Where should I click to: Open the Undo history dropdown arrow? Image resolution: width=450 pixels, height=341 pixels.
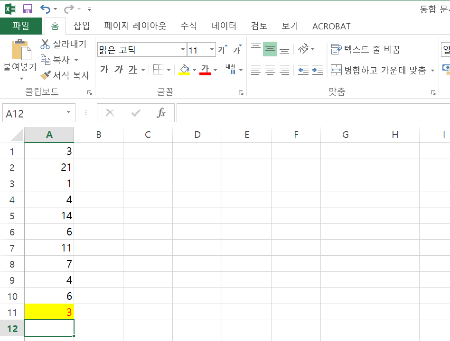coord(56,9)
